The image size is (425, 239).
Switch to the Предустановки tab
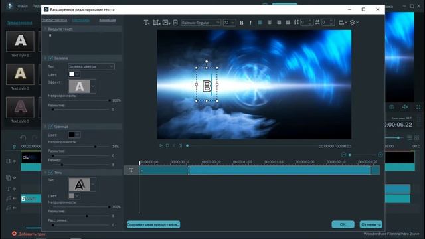54,20
